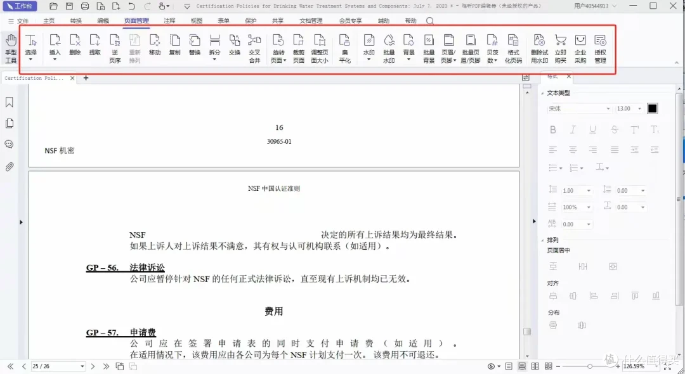Align text left in format panel

click(x=553, y=150)
